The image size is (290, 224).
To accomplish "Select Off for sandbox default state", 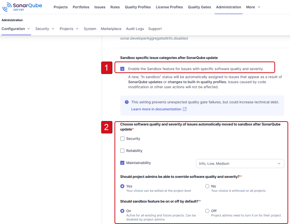I will pyautogui.click(x=207, y=211).
